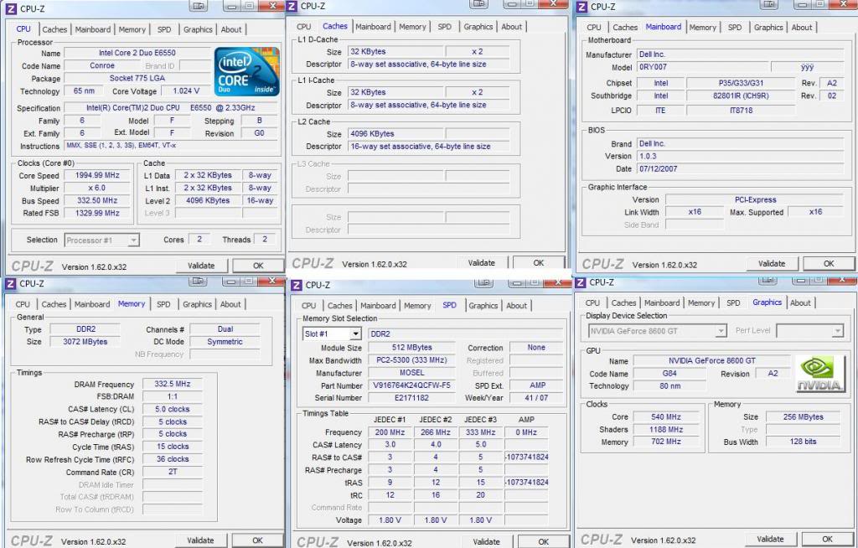Select the SPD tab in the Mainboard window

pos(734,28)
